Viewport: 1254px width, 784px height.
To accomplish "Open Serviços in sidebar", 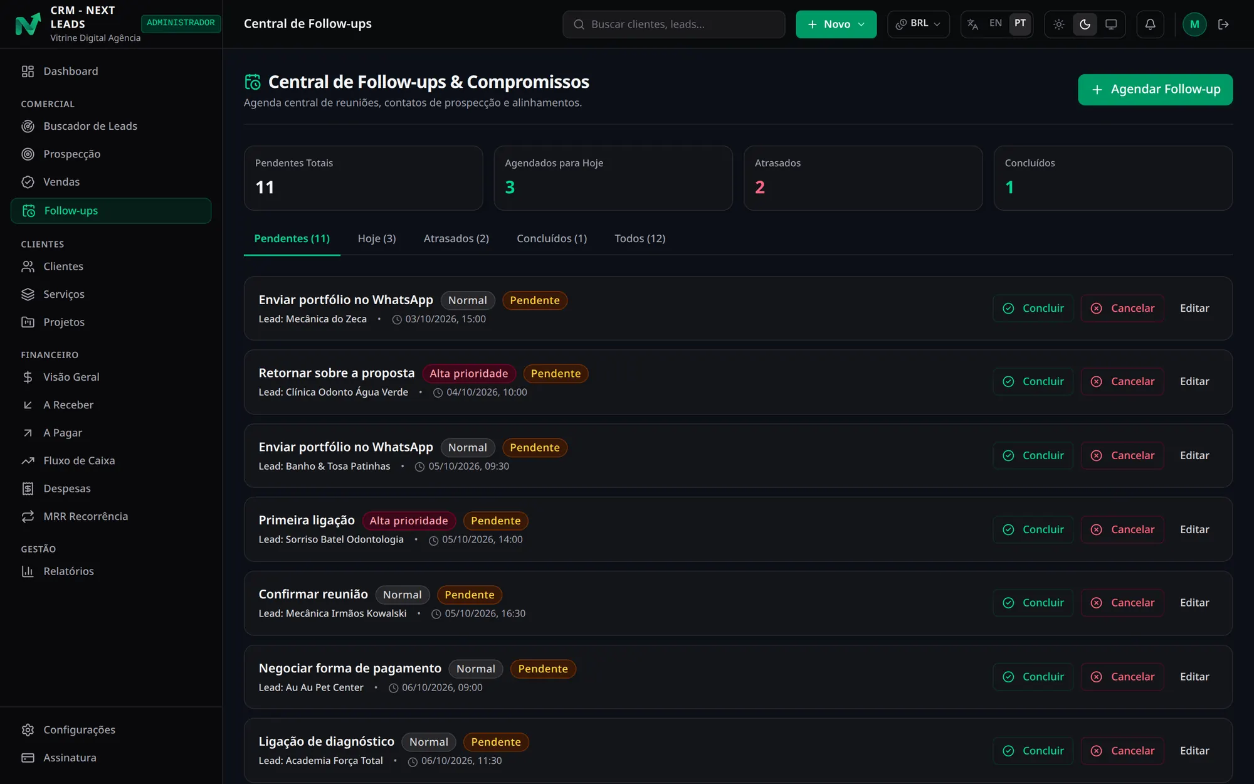I will [111, 294].
